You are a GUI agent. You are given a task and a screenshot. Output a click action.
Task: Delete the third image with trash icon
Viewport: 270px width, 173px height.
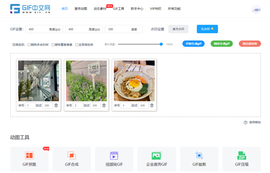pyautogui.click(x=152, y=106)
